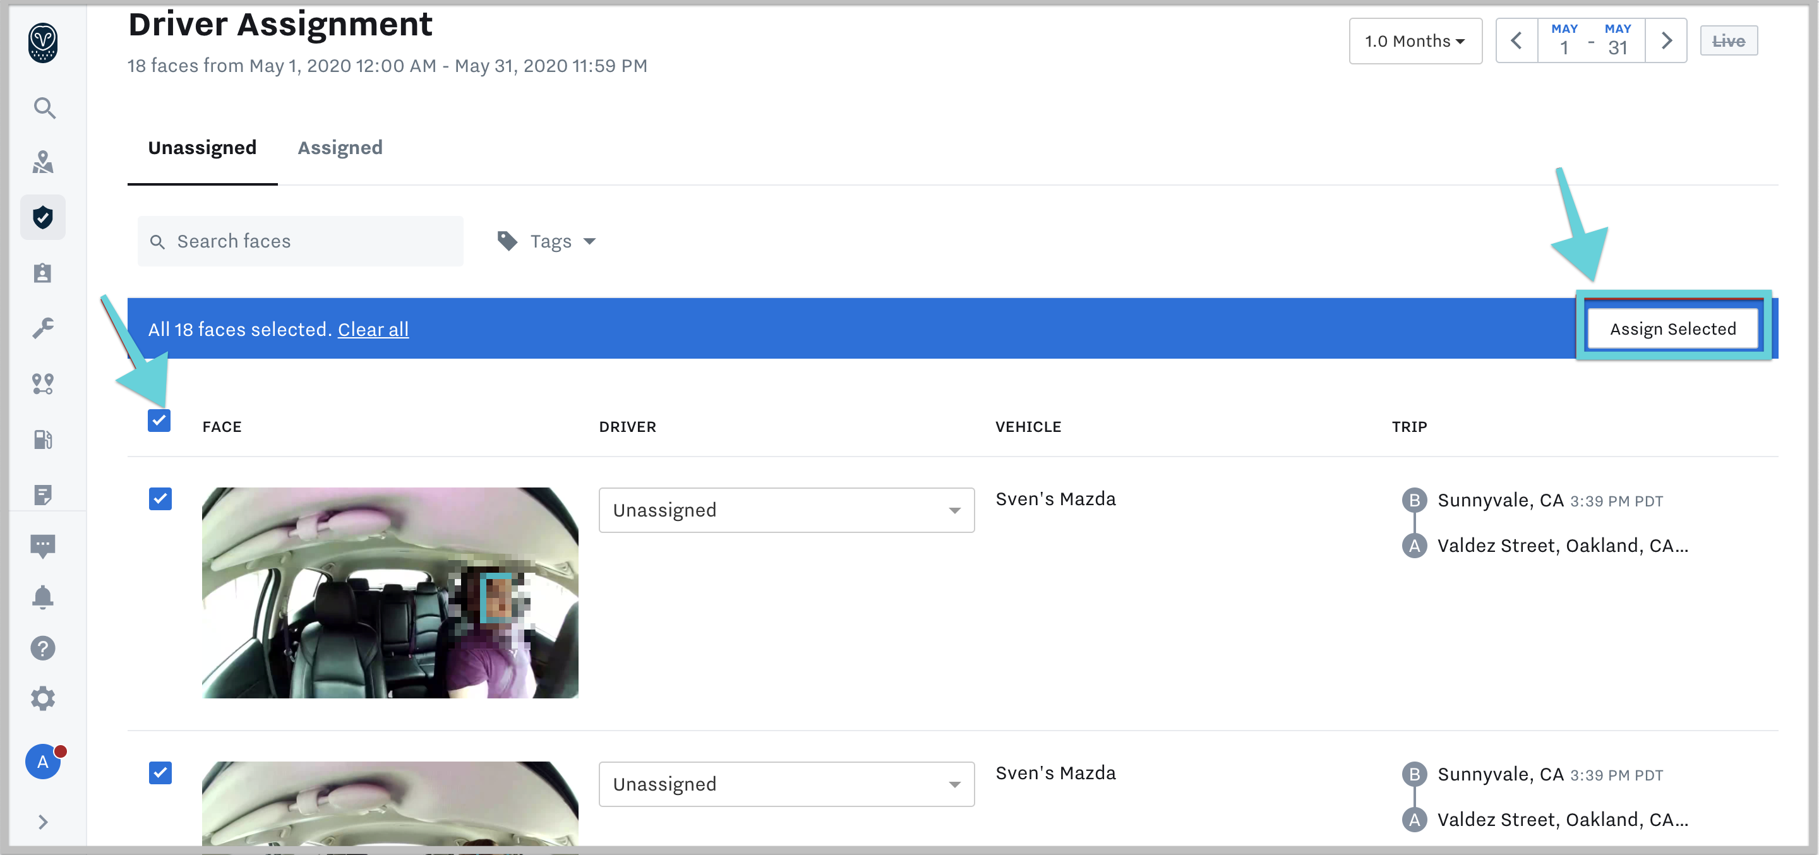Click trip stop B marker in second row
Image resolution: width=1819 pixels, height=855 pixels.
tap(1414, 775)
